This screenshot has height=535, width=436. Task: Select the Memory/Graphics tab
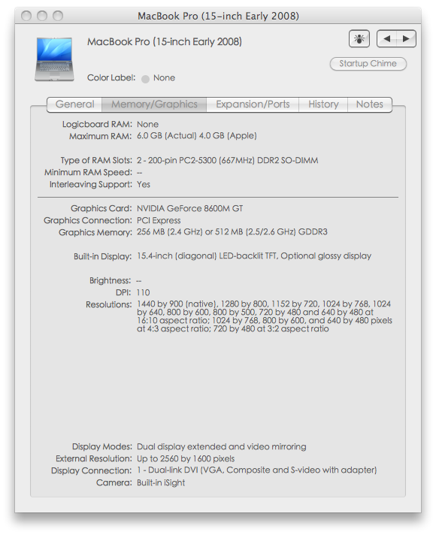coord(154,104)
